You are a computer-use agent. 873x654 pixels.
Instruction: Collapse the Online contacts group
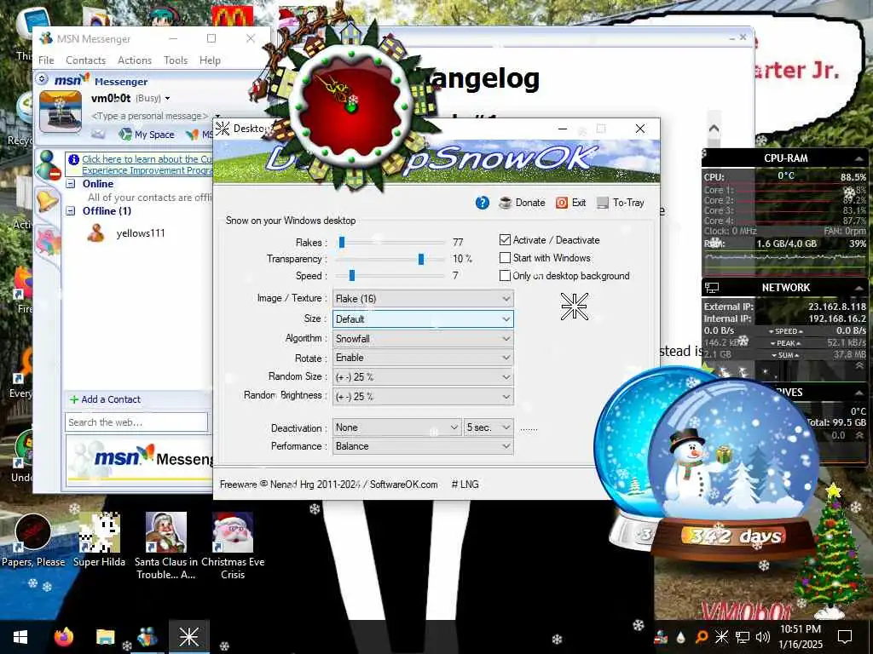(x=71, y=184)
